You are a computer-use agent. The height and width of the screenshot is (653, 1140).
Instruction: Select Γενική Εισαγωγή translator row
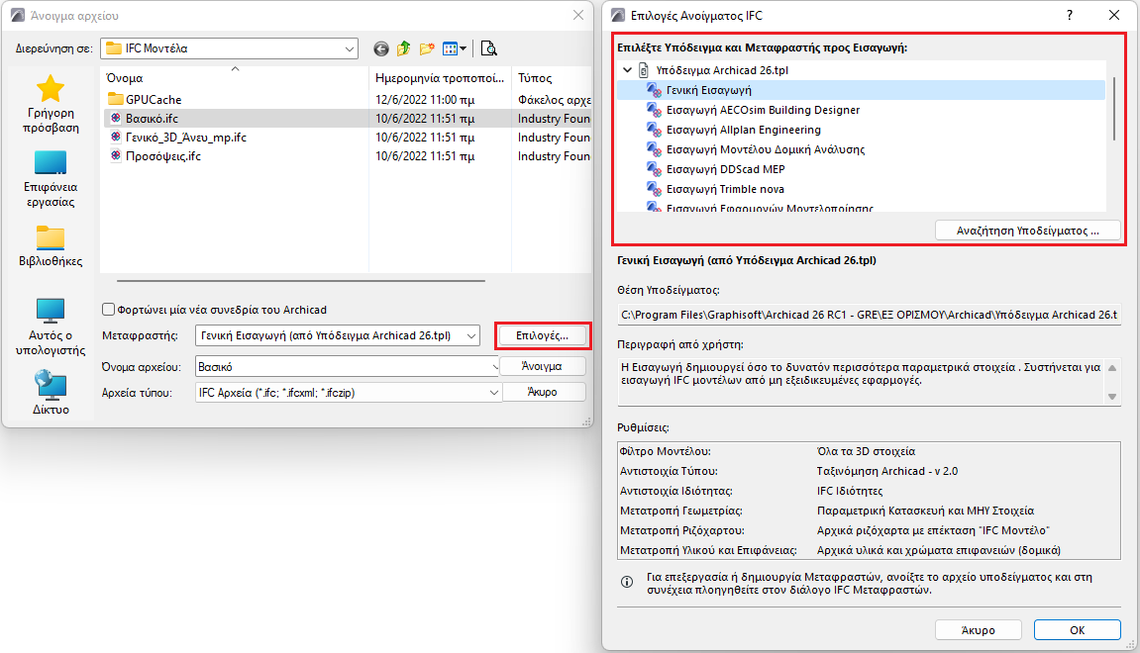pos(861,90)
